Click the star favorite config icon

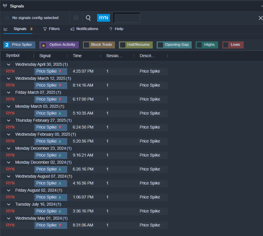7,18
